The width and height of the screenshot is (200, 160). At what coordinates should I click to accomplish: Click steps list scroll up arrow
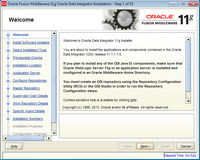(x=54, y=33)
